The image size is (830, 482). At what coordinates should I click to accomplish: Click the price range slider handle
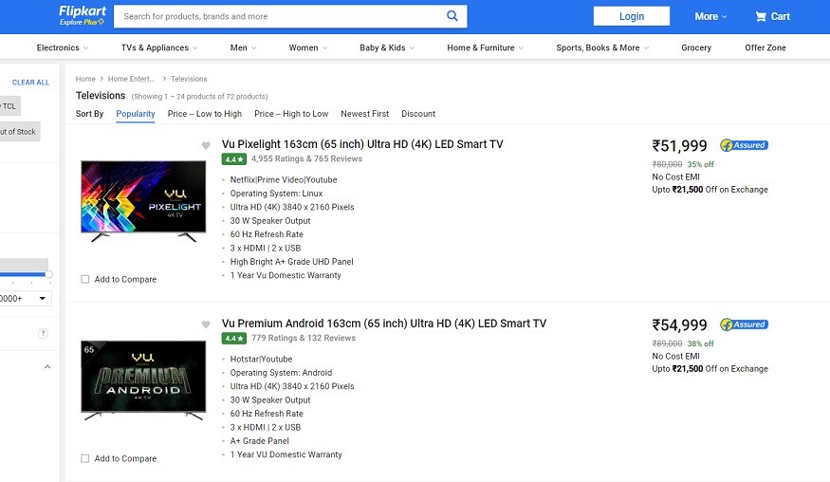(48, 274)
